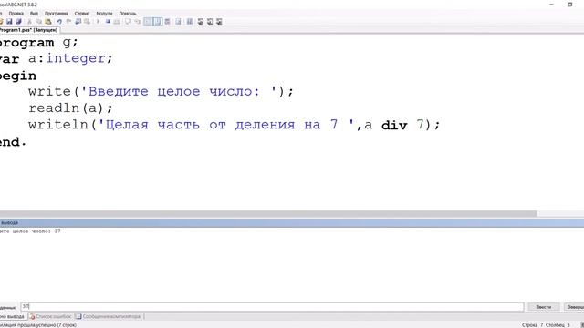Click 'Строка 7 Столбец 5' in status bar
This screenshot has height=328, width=584.
tap(546, 325)
